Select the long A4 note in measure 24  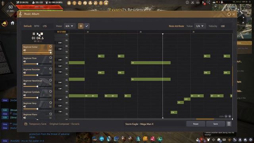[x=151, y=63]
